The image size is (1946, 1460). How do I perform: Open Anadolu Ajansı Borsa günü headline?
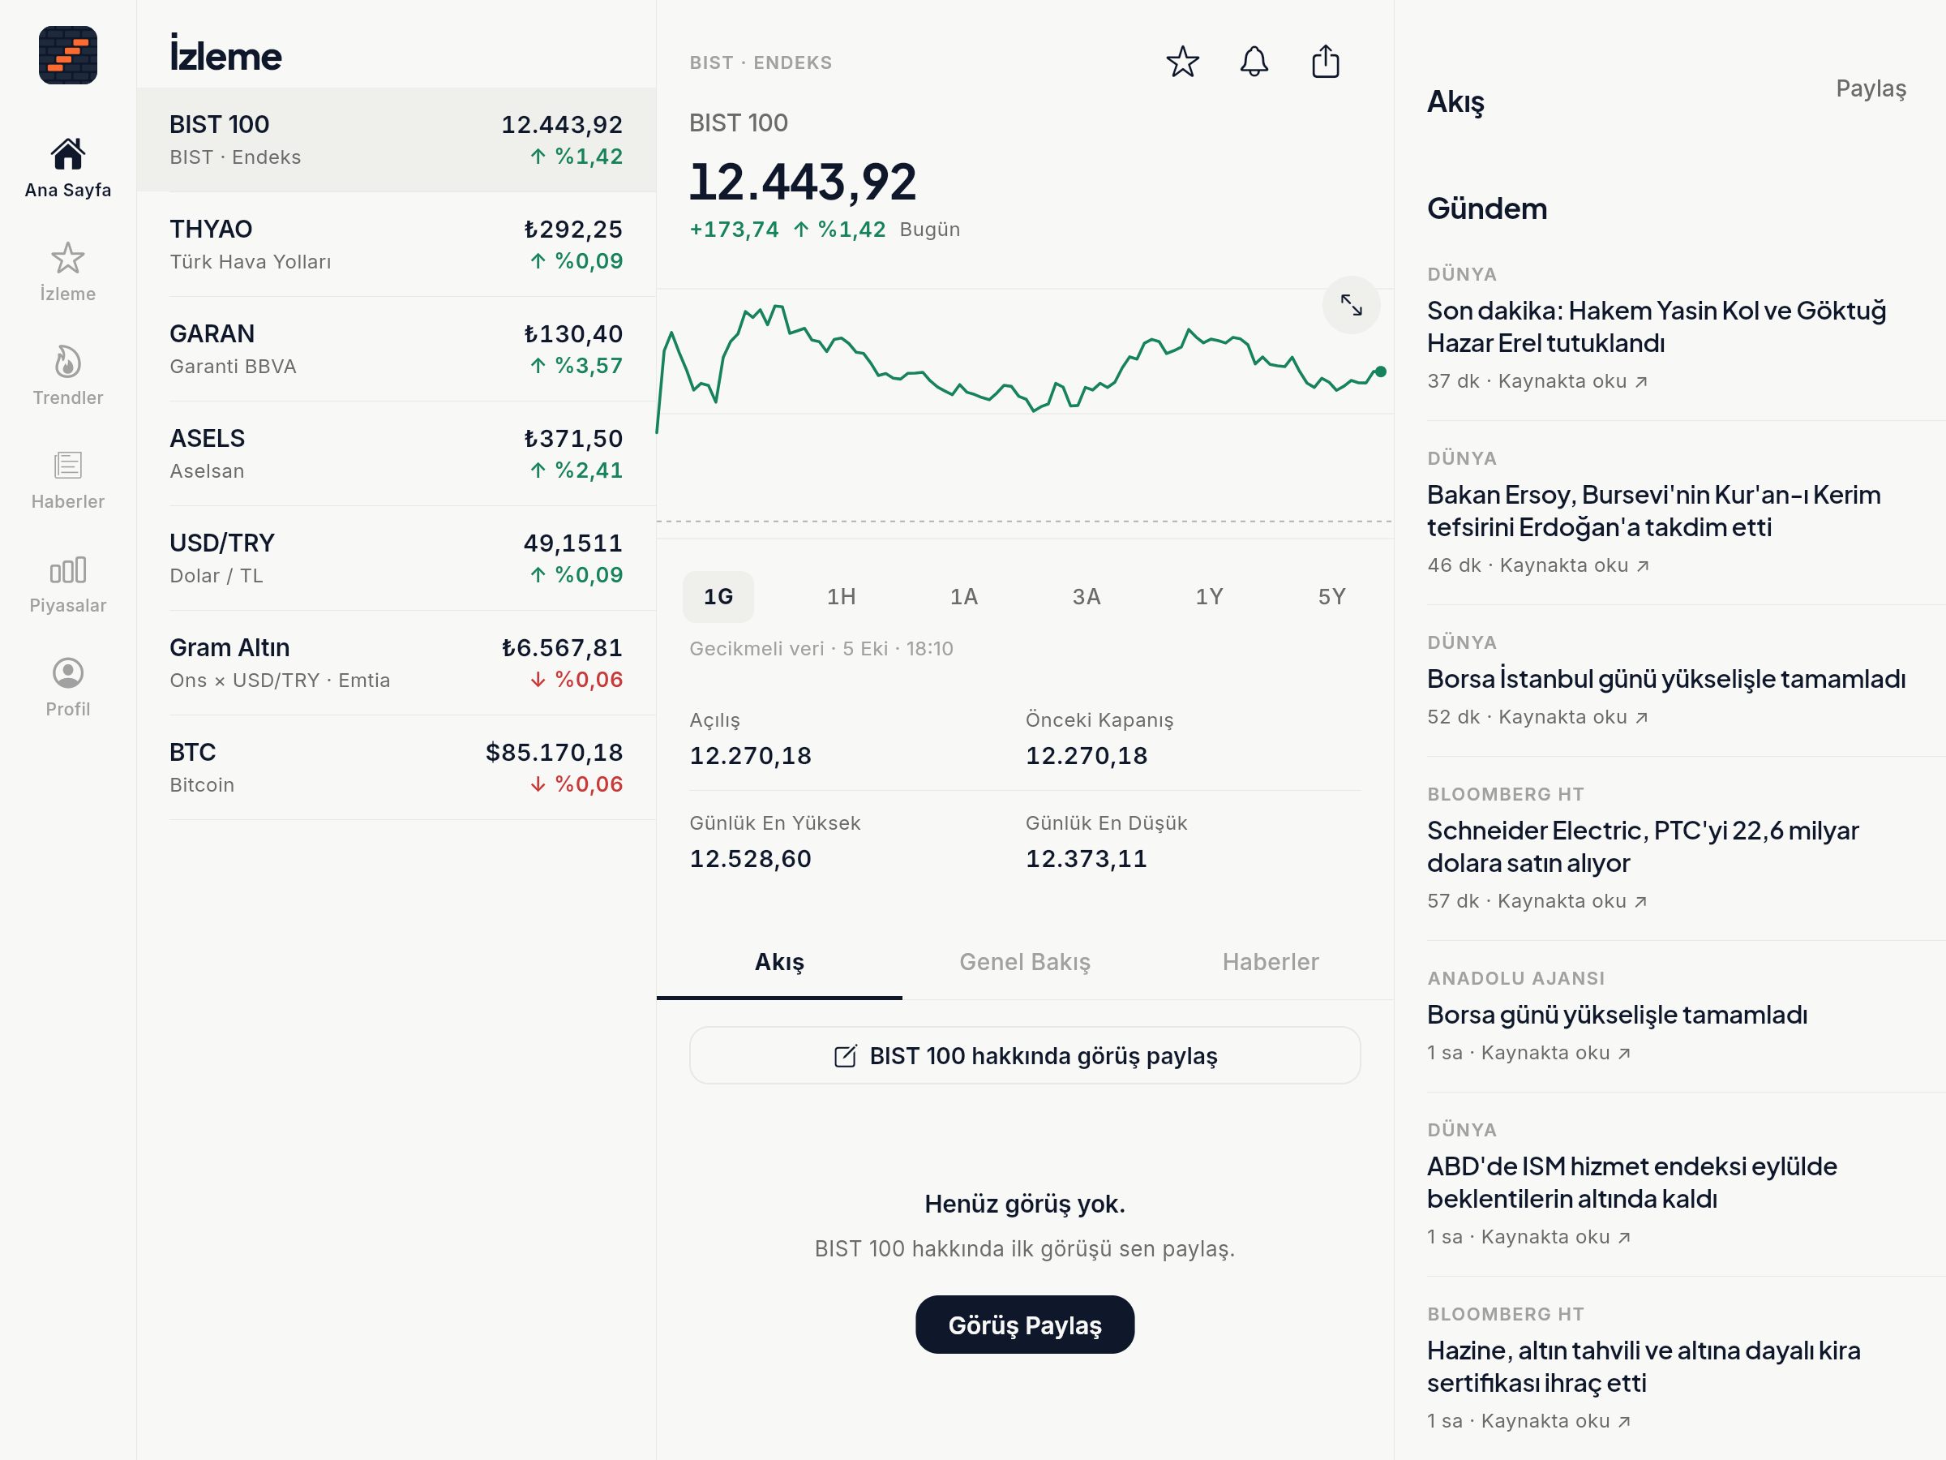[1617, 1015]
